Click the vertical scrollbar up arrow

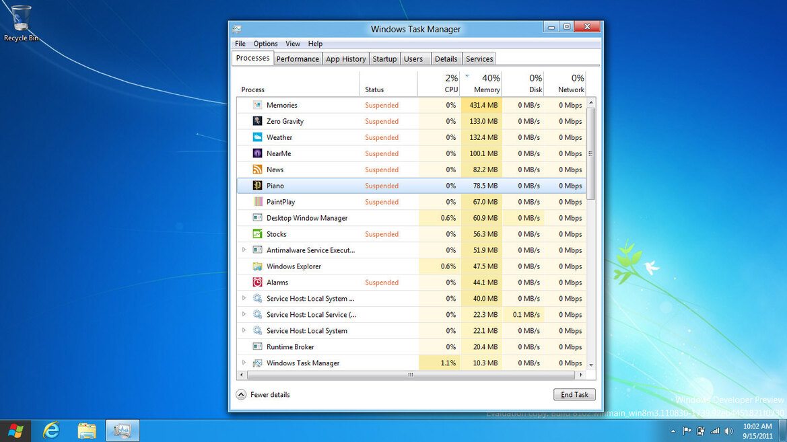[x=591, y=102]
